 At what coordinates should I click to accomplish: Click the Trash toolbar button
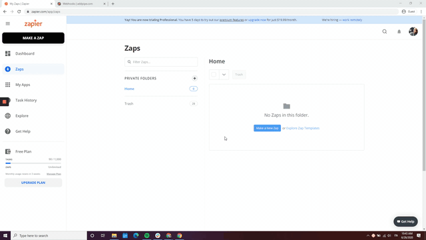pos(239,75)
